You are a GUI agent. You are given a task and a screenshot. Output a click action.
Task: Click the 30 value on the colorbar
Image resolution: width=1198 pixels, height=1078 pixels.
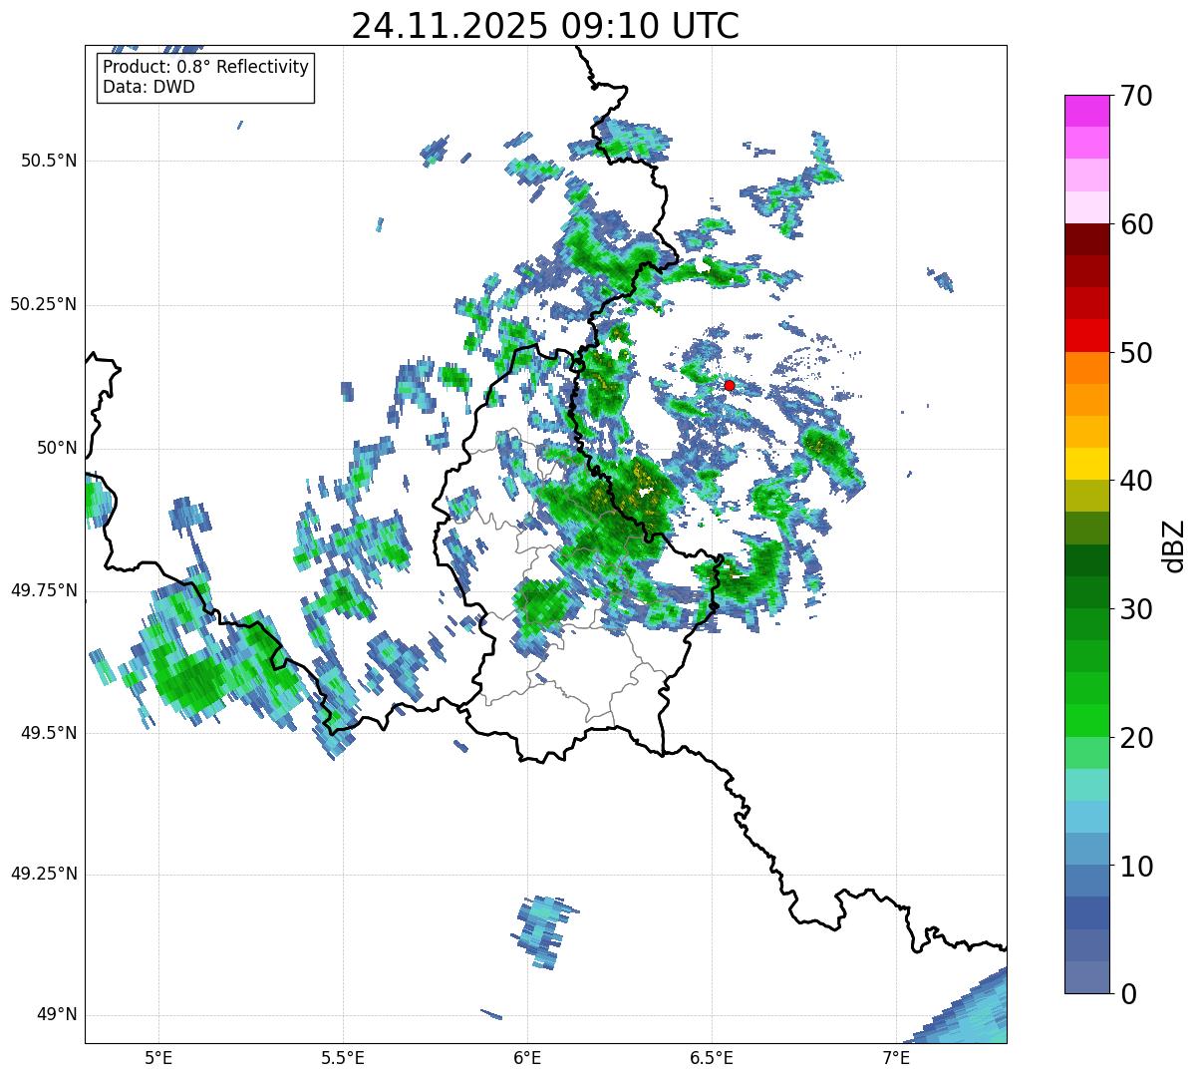point(1137,609)
